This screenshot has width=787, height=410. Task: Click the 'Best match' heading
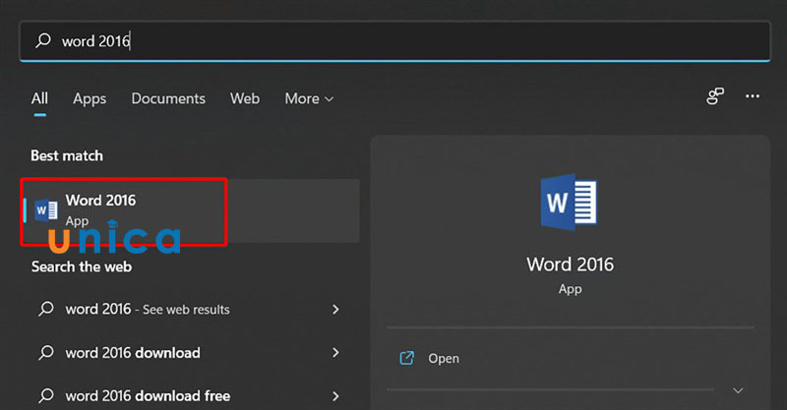click(67, 155)
